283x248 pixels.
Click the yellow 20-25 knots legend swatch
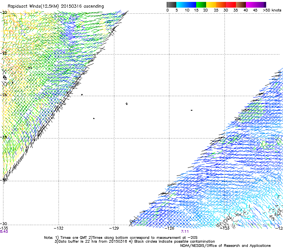211,5
